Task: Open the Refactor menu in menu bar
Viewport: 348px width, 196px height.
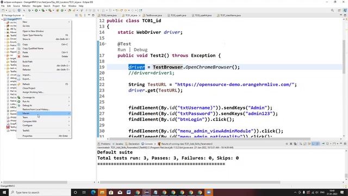Action: 26,6
